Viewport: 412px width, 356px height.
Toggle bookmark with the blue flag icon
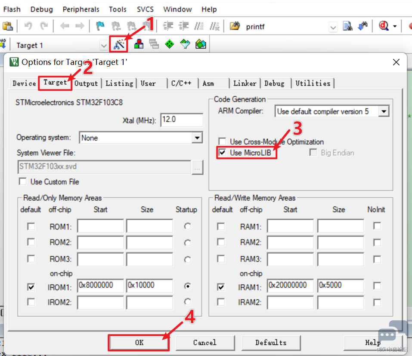100,26
